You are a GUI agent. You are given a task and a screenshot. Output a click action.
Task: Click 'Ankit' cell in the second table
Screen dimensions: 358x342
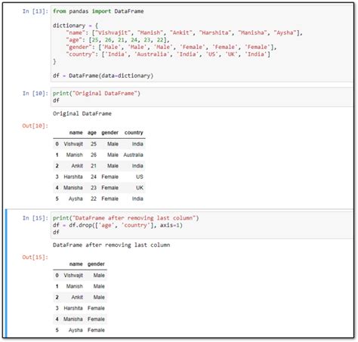77,297
